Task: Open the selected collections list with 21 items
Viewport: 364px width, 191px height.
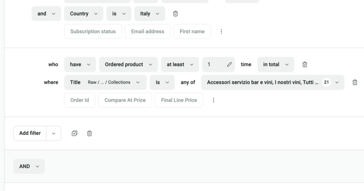Action: coord(272,82)
